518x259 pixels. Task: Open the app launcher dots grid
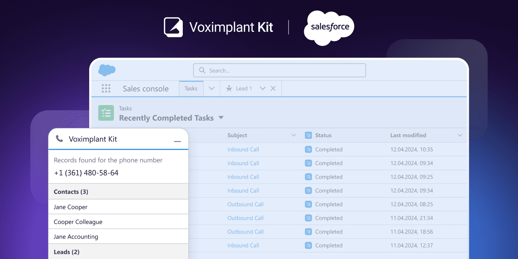pyautogui.click(x=106, y=88)
